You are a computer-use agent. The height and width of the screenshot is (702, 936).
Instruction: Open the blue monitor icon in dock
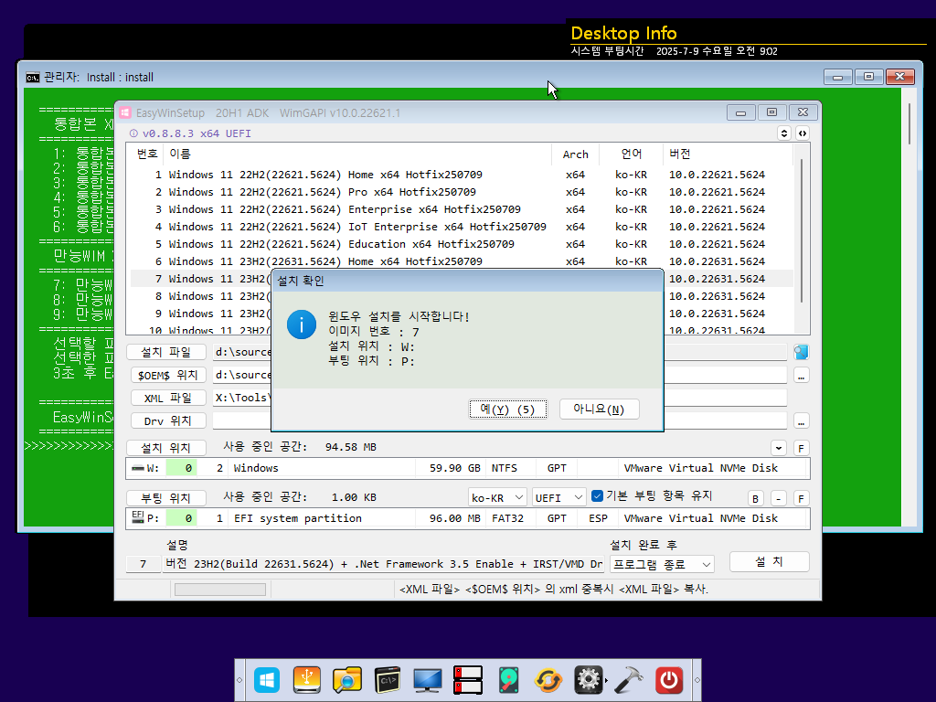coord(428,680)
